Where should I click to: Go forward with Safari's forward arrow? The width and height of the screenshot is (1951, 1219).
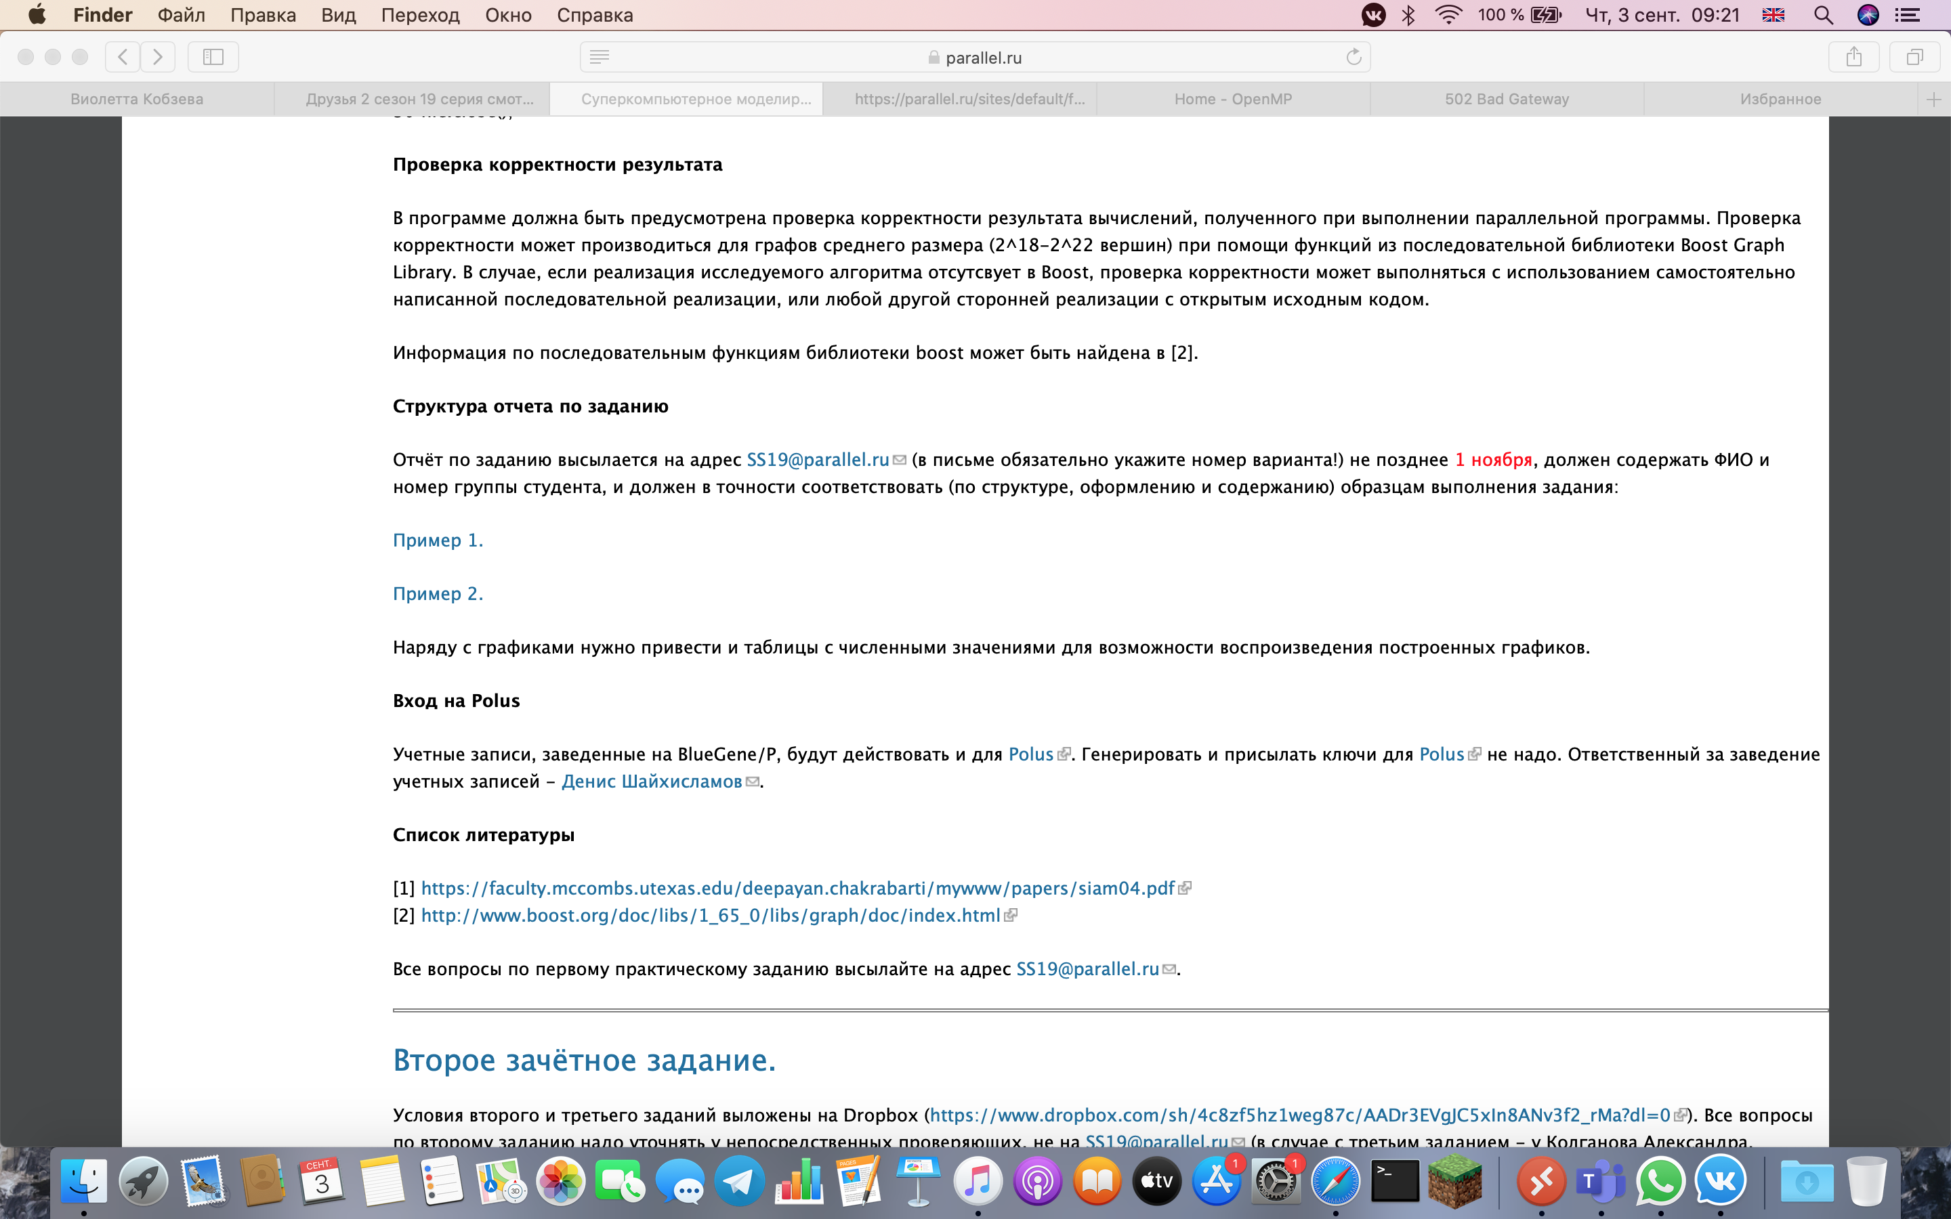coord(158,56)
